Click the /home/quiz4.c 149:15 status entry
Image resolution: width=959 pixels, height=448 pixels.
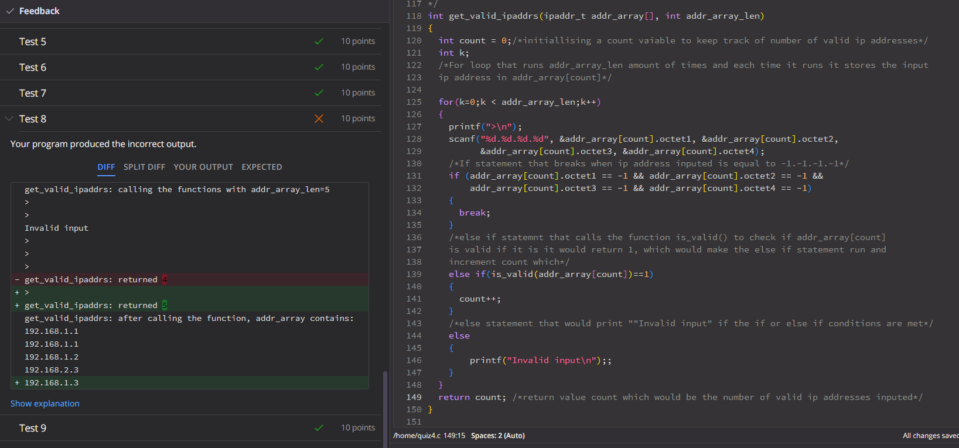(x=429, y=436)
